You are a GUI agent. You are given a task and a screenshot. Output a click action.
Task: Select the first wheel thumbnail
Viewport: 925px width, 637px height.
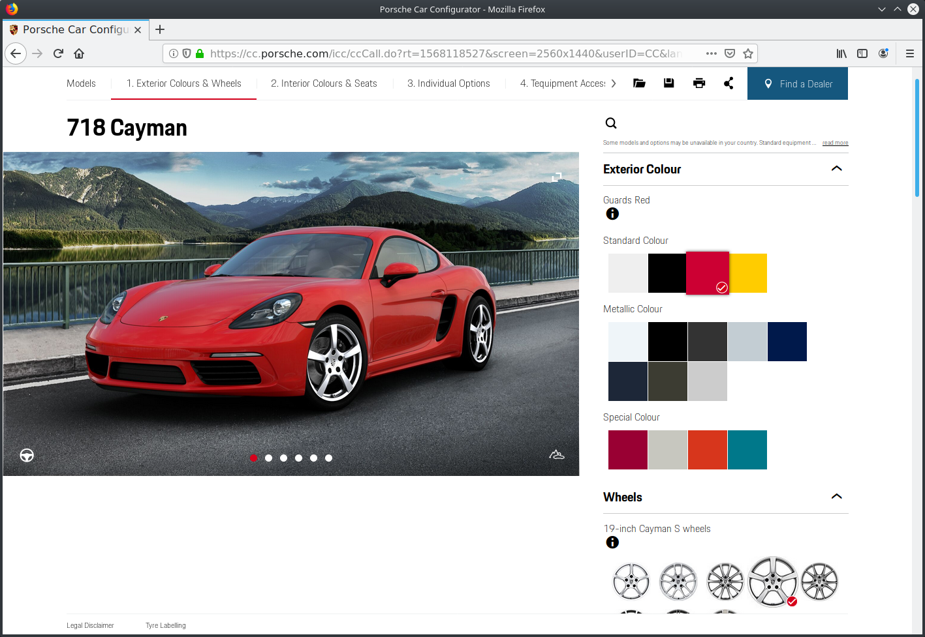coord(631,581)
